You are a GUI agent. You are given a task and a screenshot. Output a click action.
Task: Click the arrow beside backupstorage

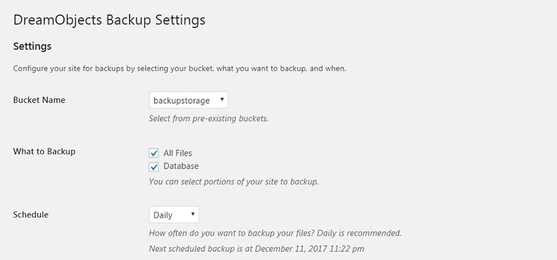point(222,100)
